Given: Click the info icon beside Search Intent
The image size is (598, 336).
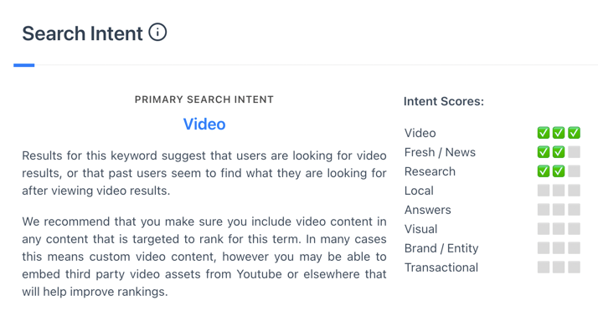Looking at the screenshot, I should 157,32.
